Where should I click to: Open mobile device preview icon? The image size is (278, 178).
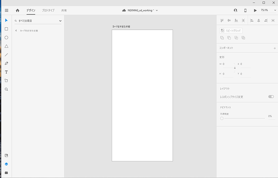pos(246,11)
